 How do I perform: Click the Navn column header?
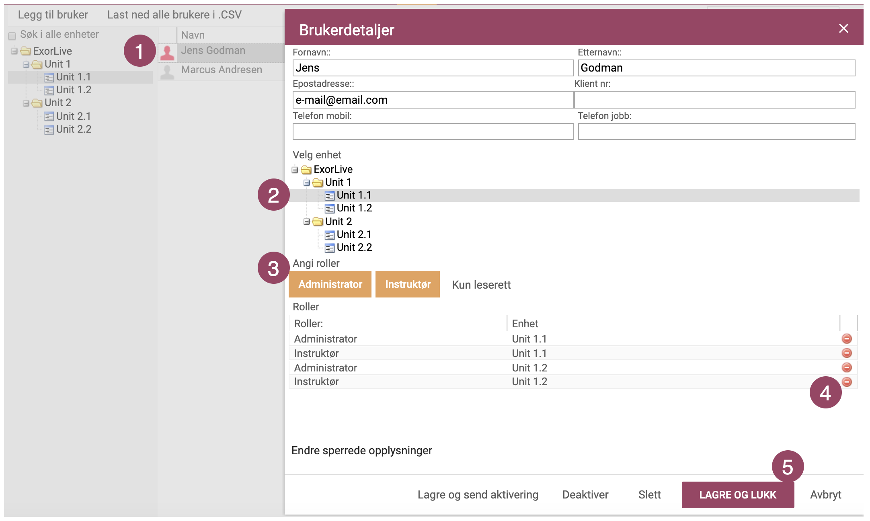(x=231, y=35)
